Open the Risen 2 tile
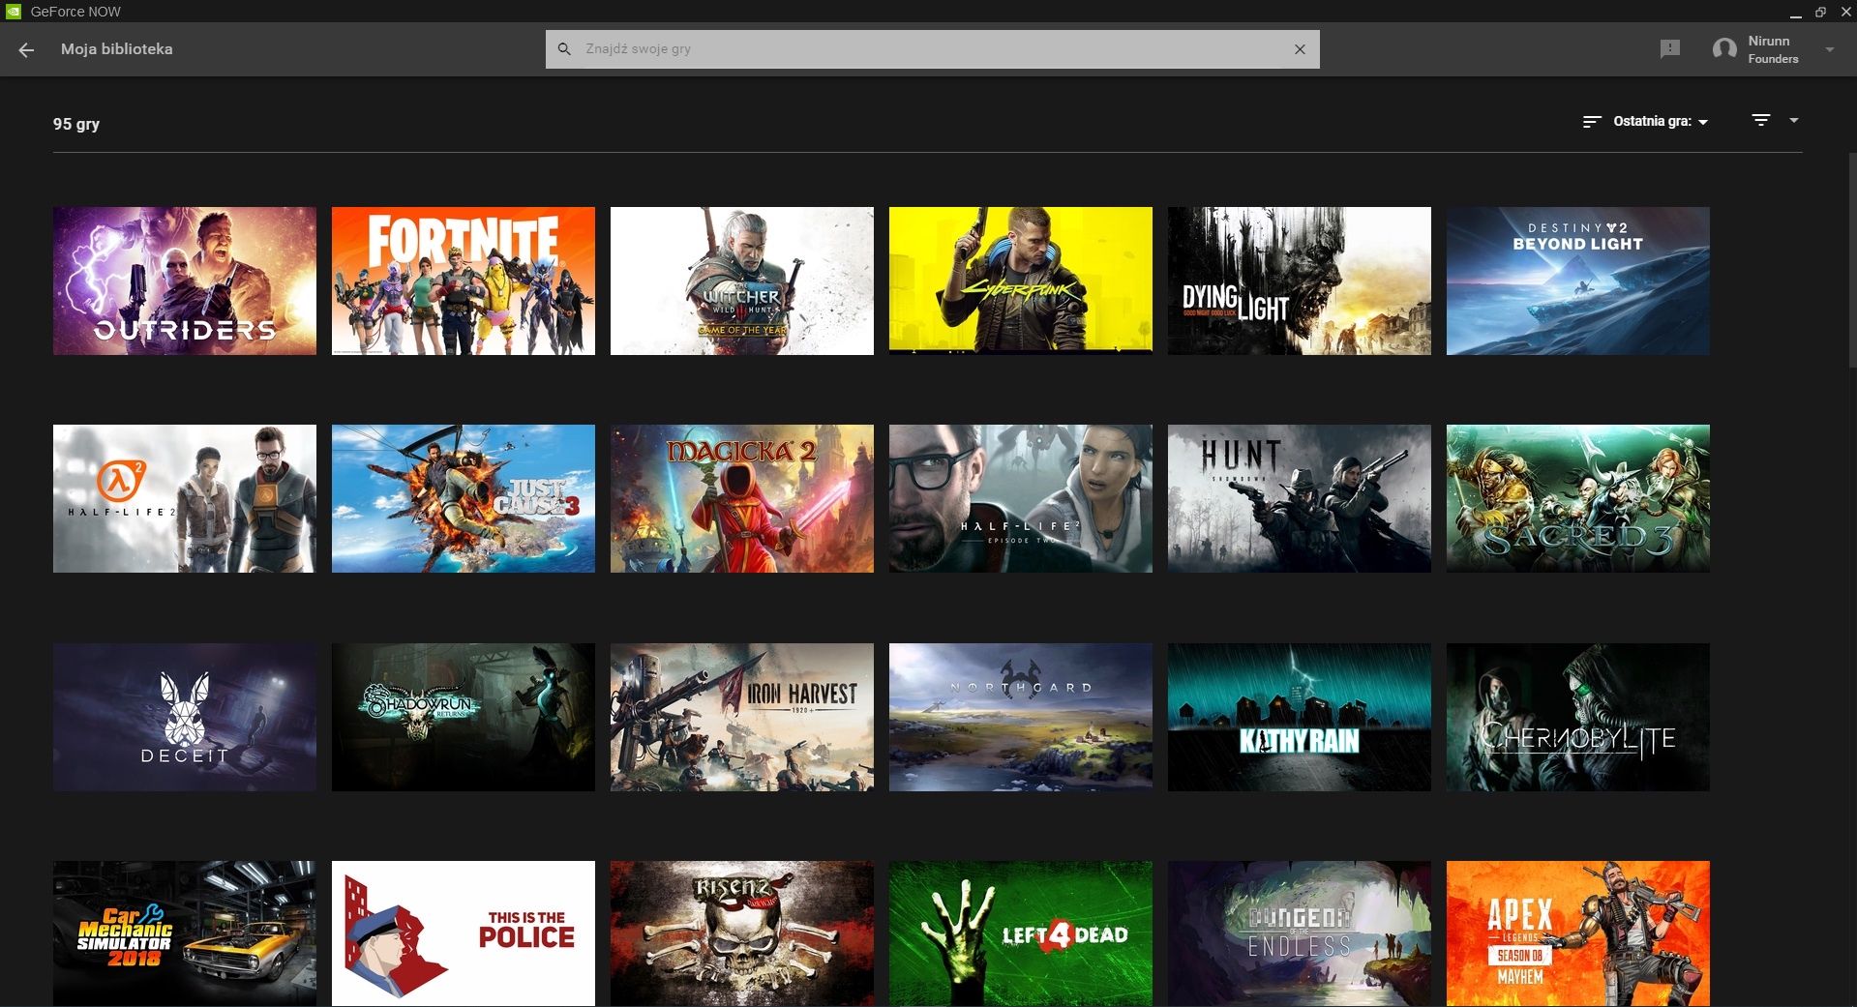This screenshot has width=1857, height=1007. (x=741, y=933)
